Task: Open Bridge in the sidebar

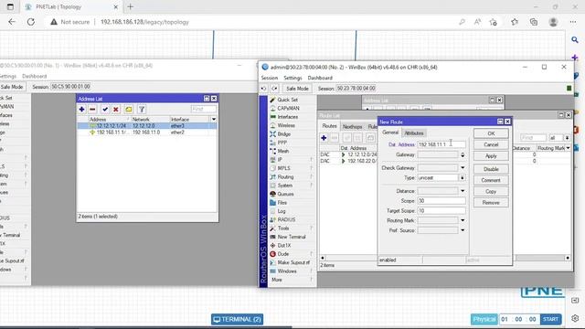Action: pyautogui.click(x=283, y=134)
